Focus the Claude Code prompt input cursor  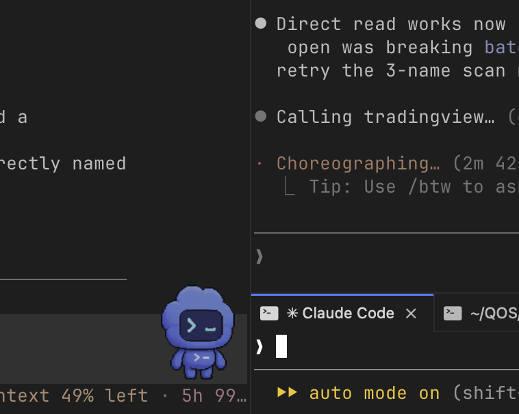pos(281,346)
